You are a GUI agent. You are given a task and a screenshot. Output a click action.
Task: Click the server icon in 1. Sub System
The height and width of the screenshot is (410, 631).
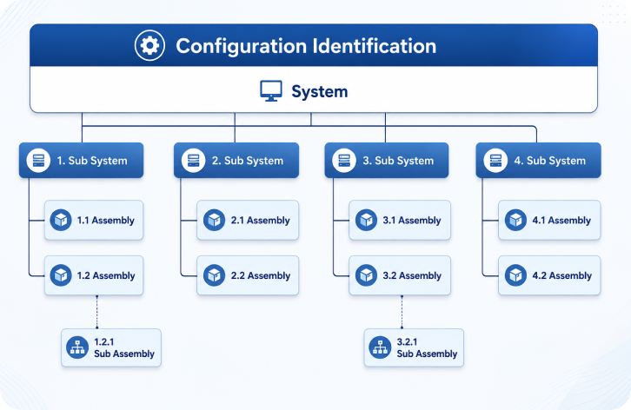(x=38, y=161)
